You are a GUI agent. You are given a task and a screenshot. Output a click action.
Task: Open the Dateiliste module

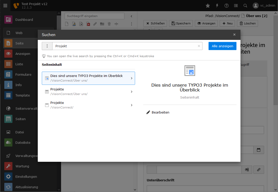[x=20, y=143]
